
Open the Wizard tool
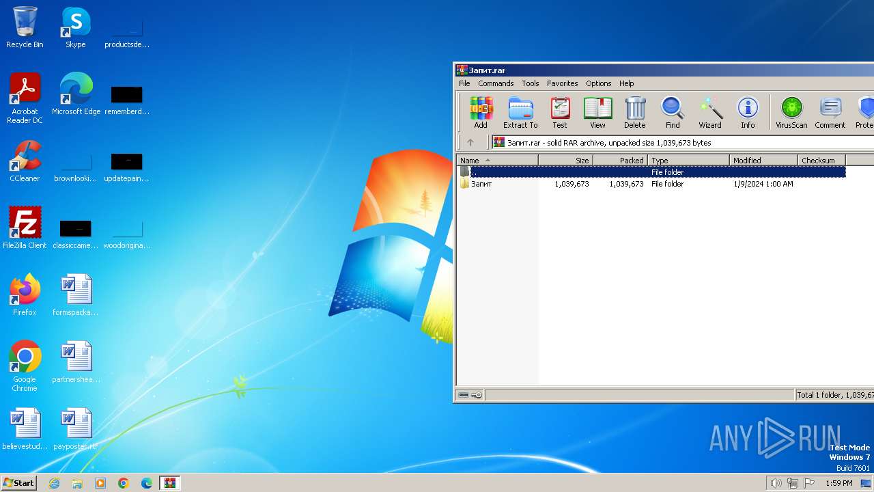pos(710,113)
